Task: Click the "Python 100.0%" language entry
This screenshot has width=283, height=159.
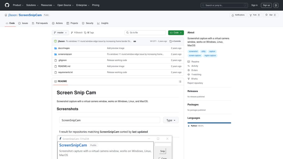Action: pos(196,126)
